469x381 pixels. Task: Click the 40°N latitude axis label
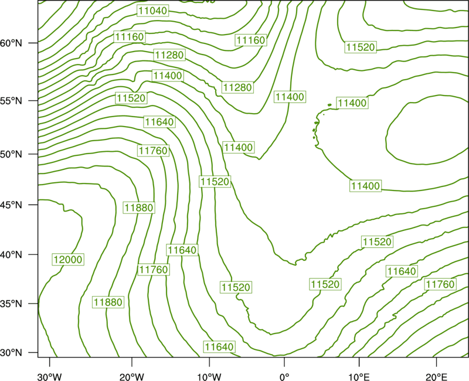coord(11,255)
